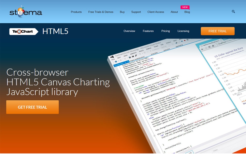Click the orange FREE TRIAL button
Viewport: 246px width, 154px height.
pos(218,31)
